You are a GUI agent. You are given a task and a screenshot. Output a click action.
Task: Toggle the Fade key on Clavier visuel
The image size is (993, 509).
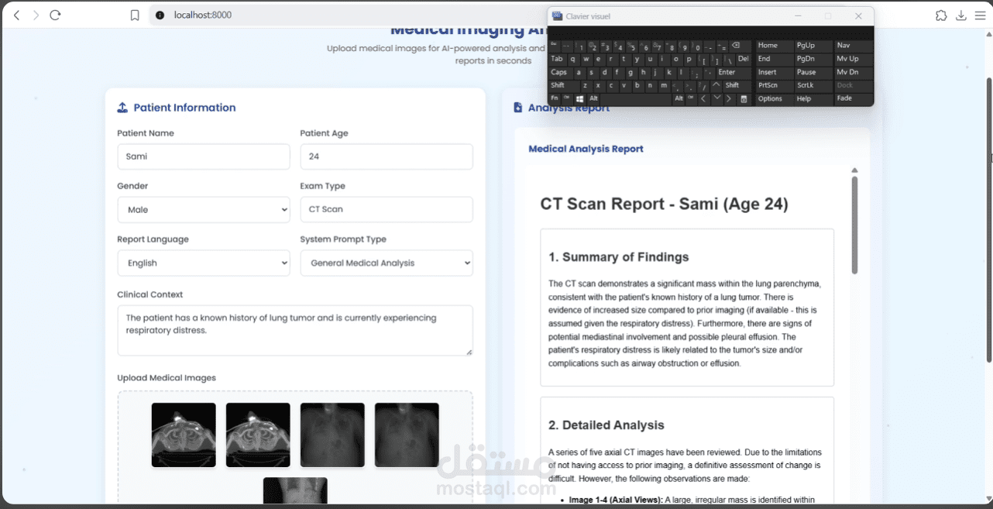(854, 99)
